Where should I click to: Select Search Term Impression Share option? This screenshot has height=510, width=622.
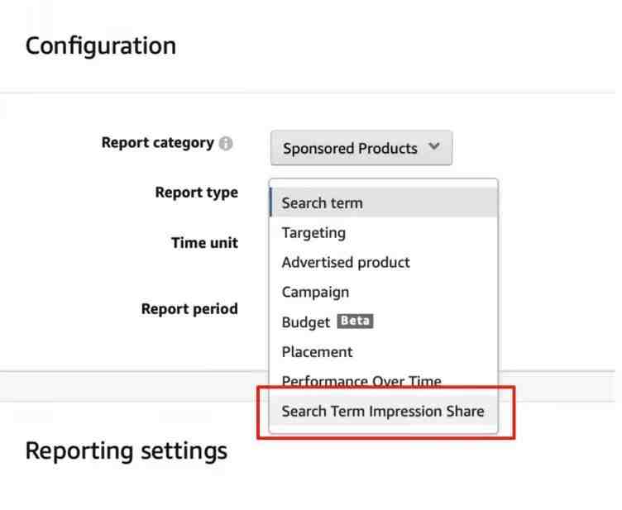click(383, 412)
